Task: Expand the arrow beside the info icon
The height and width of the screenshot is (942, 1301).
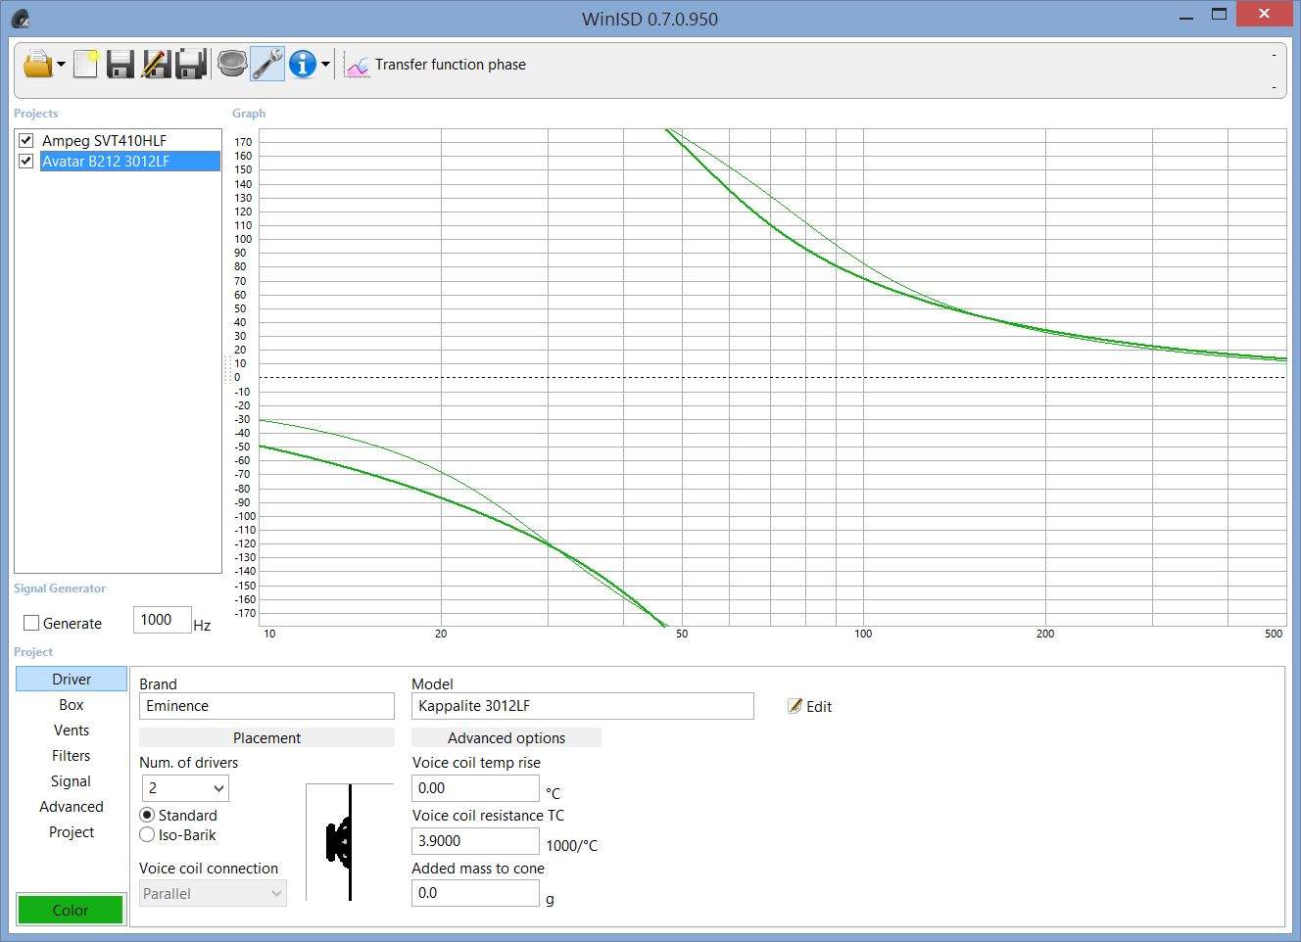Action: click(x=326, y=65)
